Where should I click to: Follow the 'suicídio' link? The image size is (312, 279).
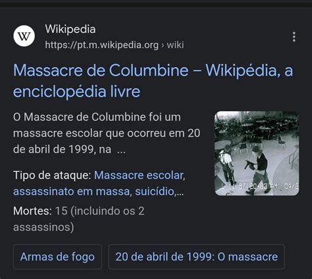tap(155, 191)
